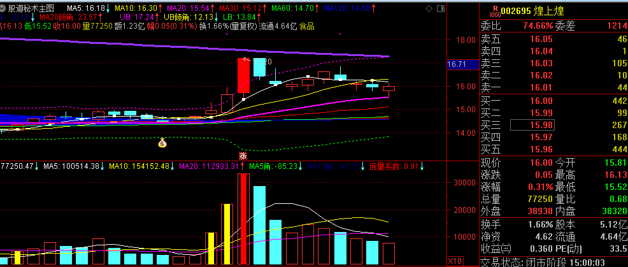628x267 pixels.
Task: Click the diamond marker icon above chart
Action: point(429,8)
